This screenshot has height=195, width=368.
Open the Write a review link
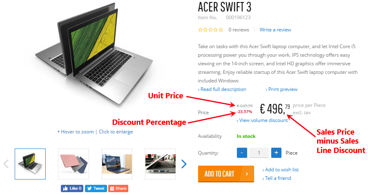tap(275, 30)
